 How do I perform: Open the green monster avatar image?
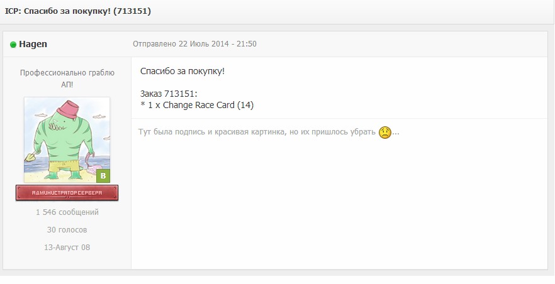click(x=67, y=140)
